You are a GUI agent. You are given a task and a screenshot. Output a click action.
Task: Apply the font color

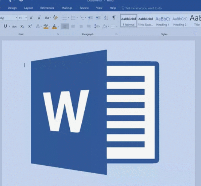(x=54, y=26)
